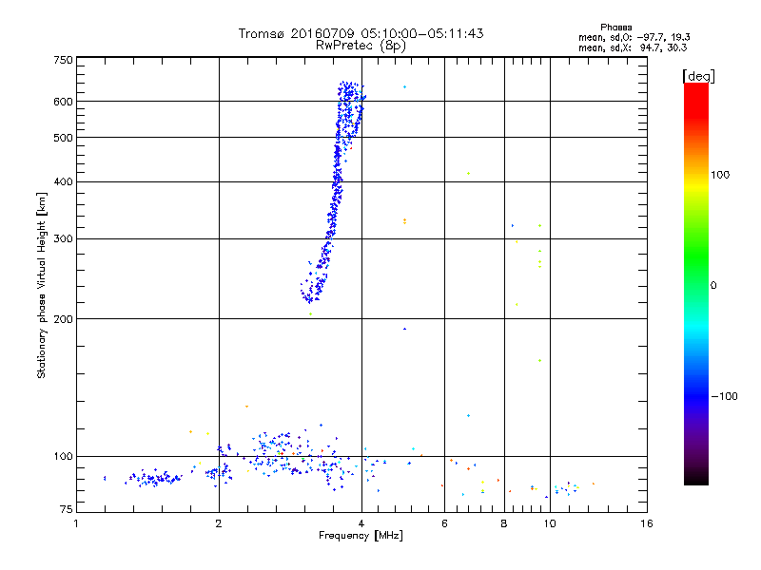Click the y-axis '75' tick label
761x570 pixels.
(x=67, y=509)
